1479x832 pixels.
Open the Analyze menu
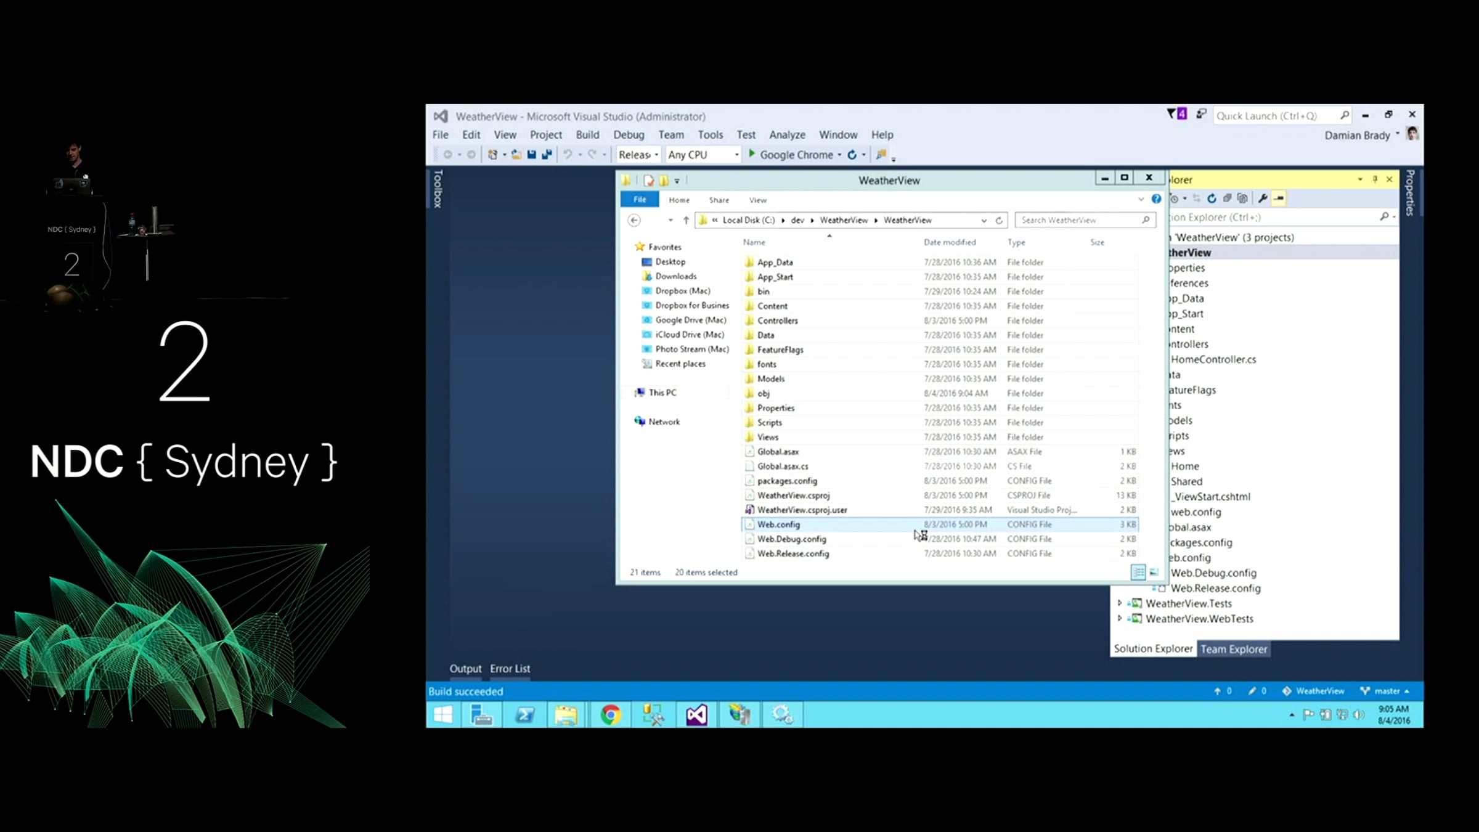click(787, 135)
